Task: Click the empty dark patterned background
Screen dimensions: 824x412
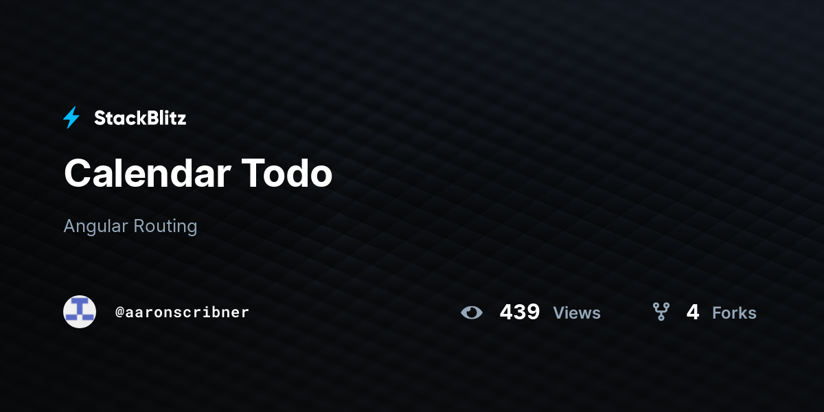Action: coord(549,137)
